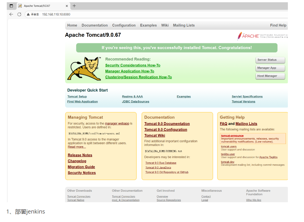Open the Migration Guide link
Screen dimensions: 304x222
coord(81,167)
